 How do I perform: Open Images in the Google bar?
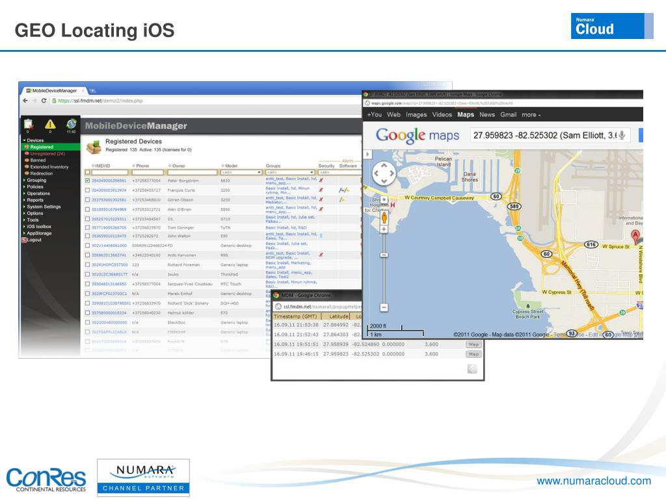416,114
